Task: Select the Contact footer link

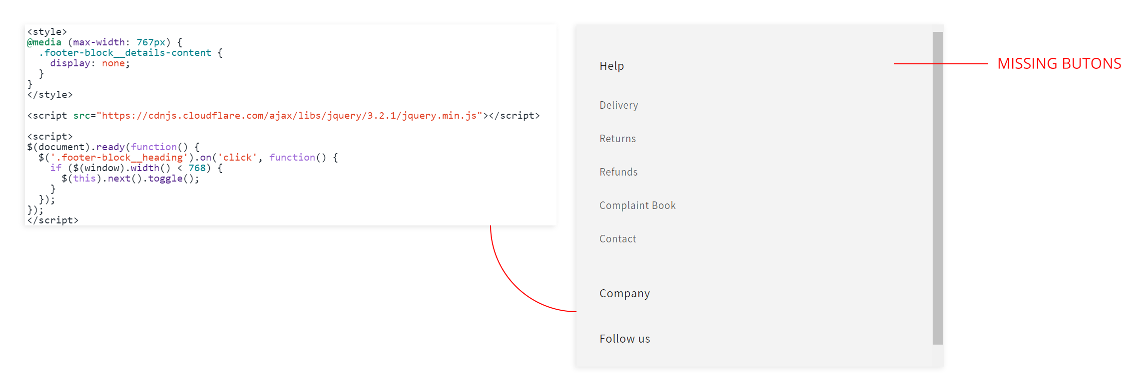Action: point(617,239)
